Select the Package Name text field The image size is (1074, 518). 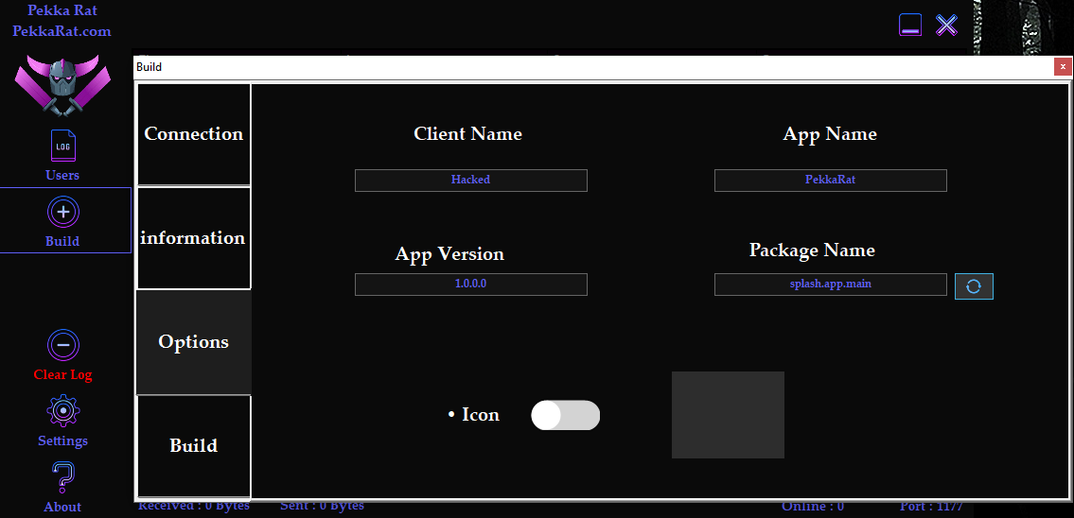(830, 284)
